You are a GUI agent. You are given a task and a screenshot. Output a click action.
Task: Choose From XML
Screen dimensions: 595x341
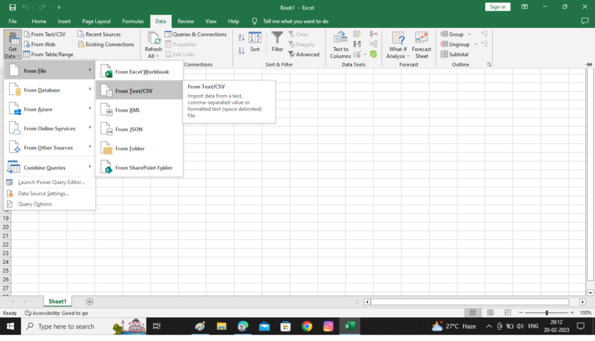click(x=139, y=110)
